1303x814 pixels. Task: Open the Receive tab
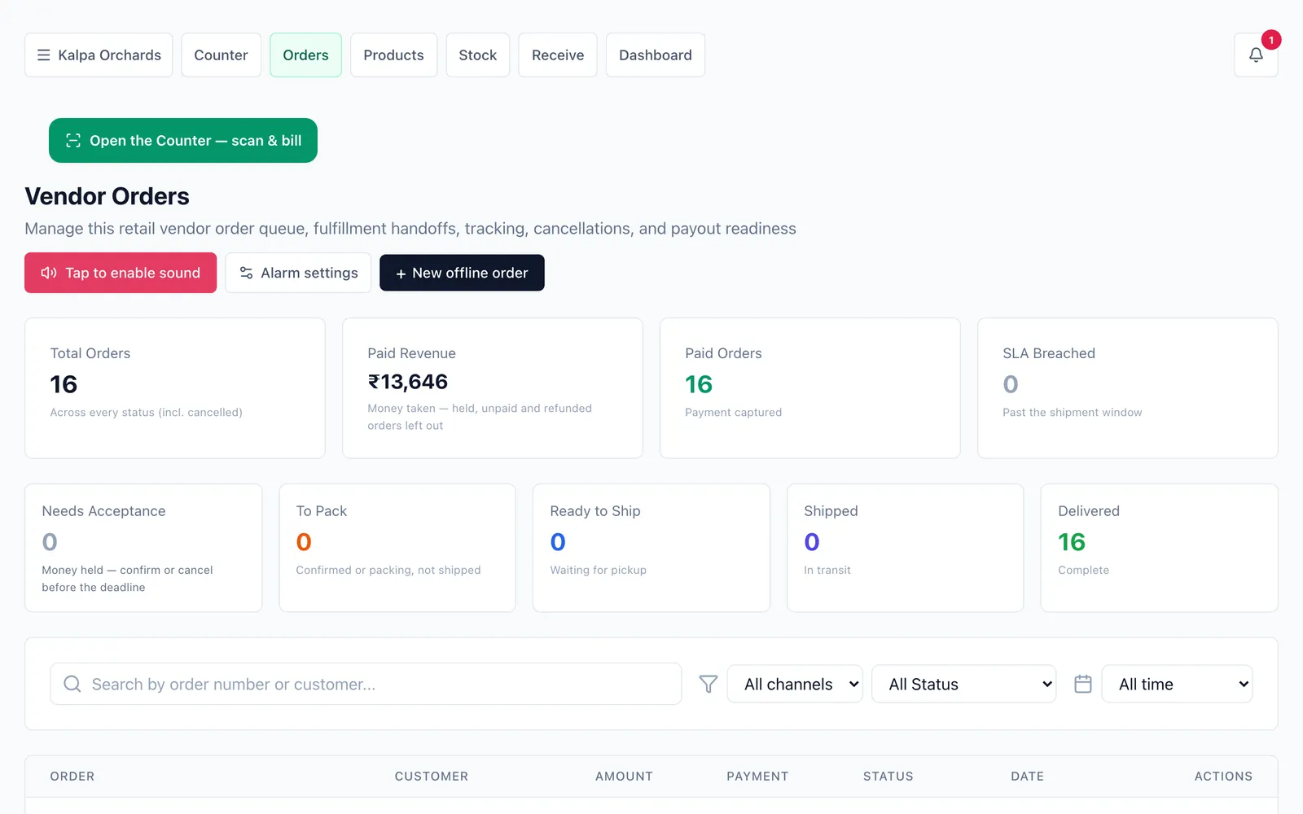(558, 55)
